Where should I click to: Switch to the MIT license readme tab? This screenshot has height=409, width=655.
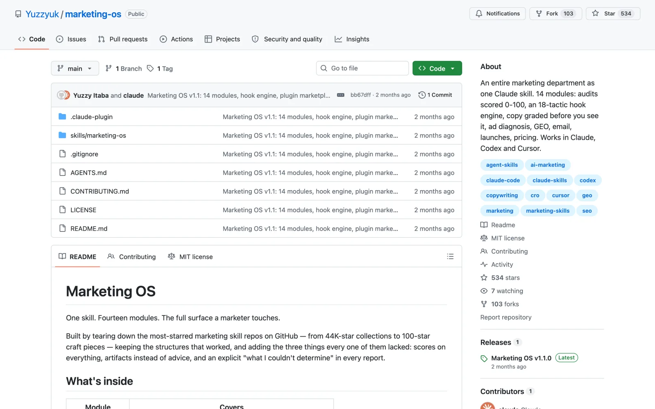[x=190, y=256]
